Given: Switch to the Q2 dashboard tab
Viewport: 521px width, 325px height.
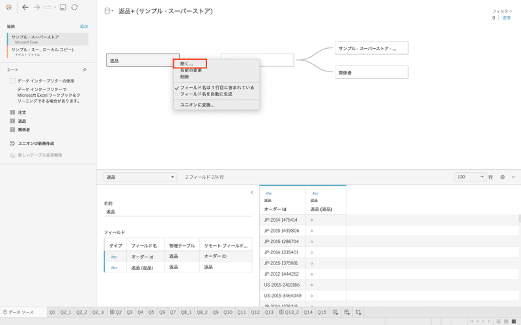Looking at the screenshot, I should [116, 313].
